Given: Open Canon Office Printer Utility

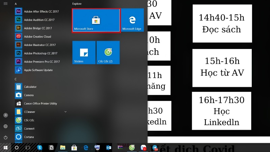Looking at the screenshot, I should 40,103.
